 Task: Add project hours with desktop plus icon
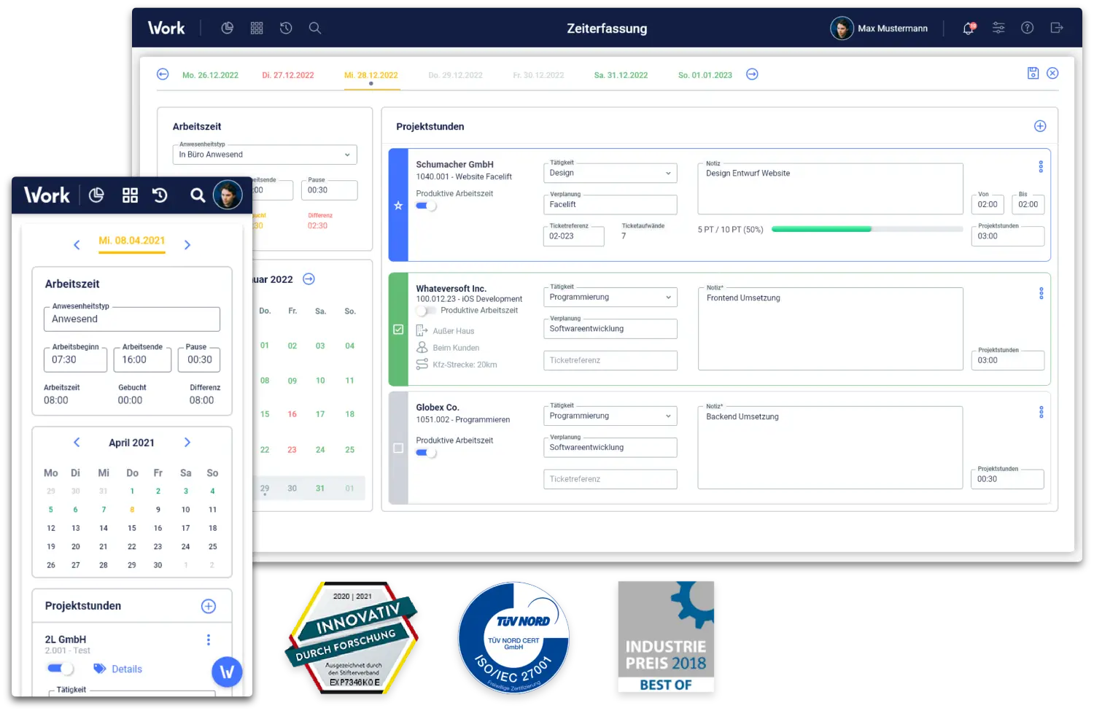pyautogui.click(x=1041, y=126)
